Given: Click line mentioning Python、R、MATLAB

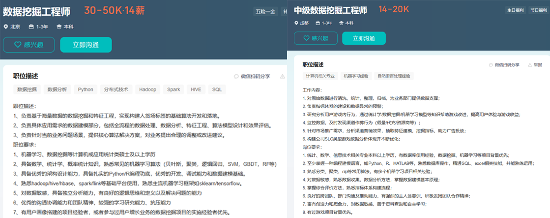Looking at the screenshot, I should [418, 163].
